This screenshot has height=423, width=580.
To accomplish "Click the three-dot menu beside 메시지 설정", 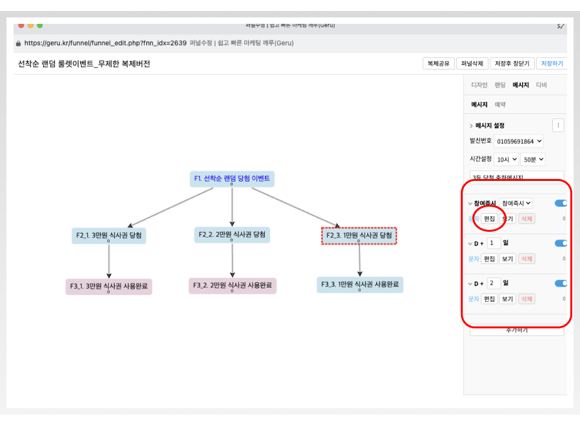I will click(558, 126).
